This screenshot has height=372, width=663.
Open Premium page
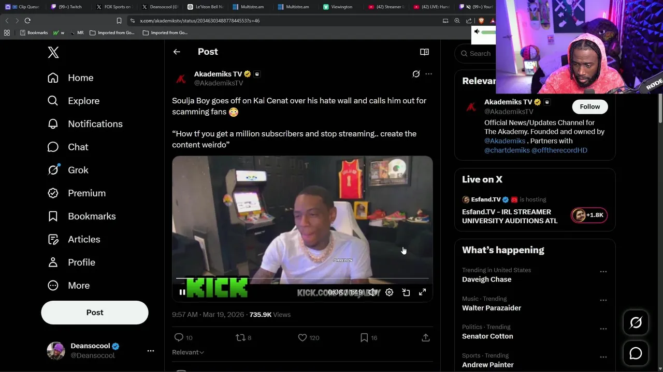click(77, 193)
